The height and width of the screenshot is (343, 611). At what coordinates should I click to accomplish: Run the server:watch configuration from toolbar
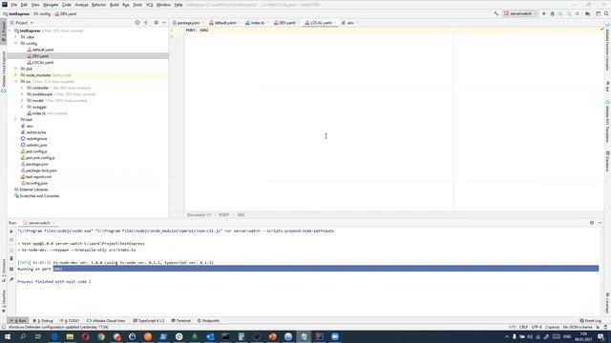click(x=544, y=13)
